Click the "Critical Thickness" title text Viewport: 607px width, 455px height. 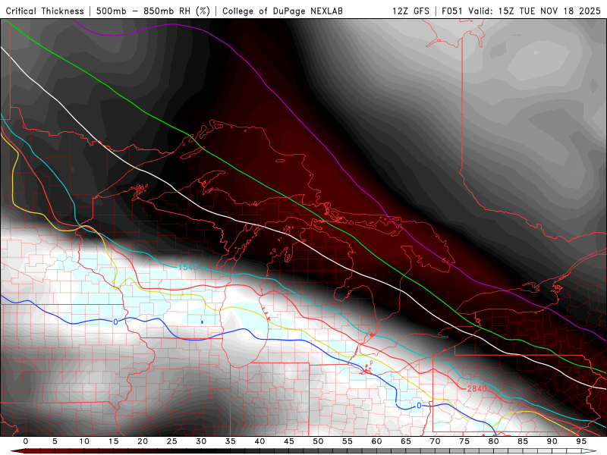tap(45, 11)
